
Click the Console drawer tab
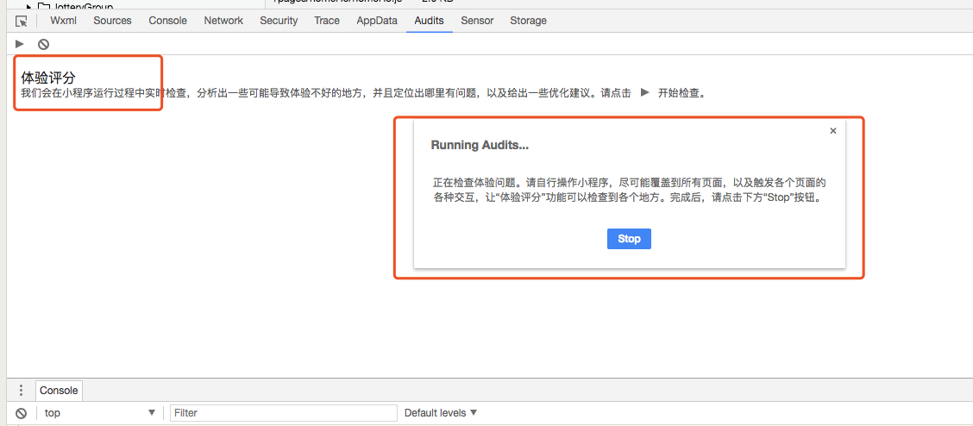[59, 391]
